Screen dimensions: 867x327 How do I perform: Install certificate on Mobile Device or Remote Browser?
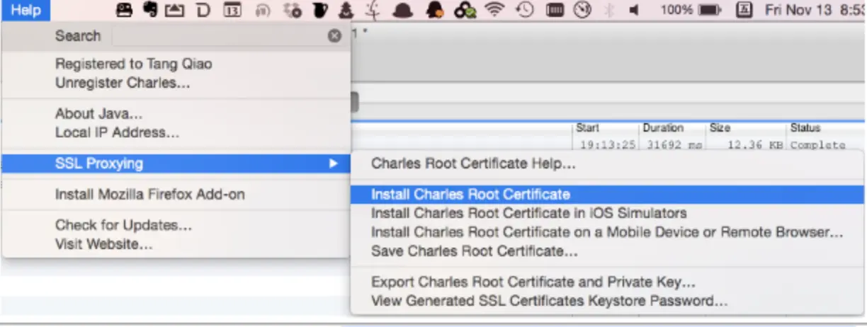(607, 232)
